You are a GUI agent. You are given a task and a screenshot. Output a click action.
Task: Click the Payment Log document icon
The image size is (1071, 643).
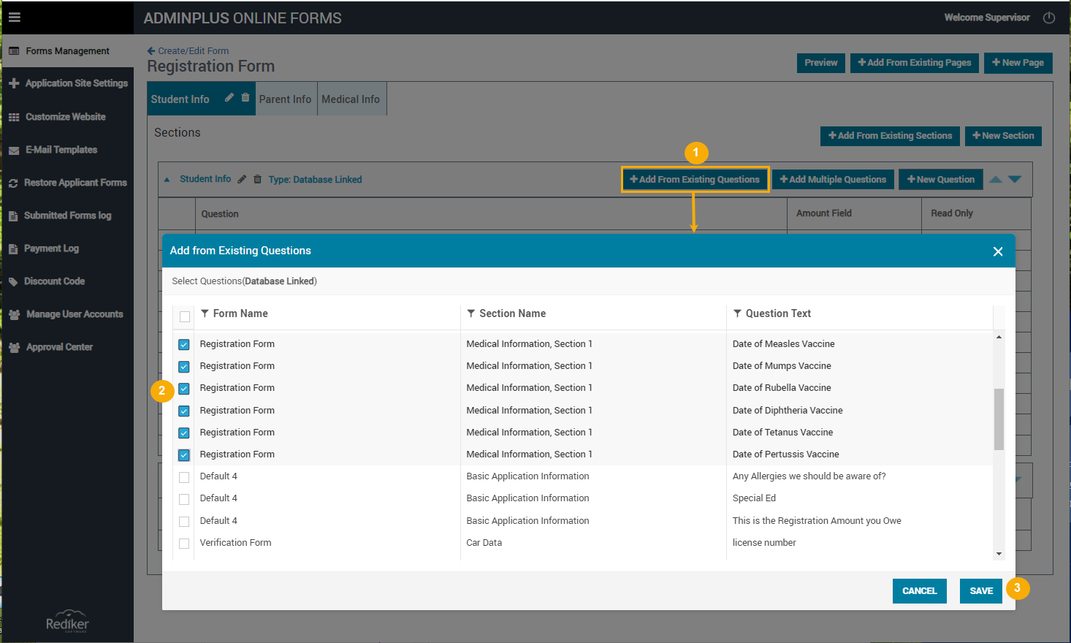point(13,249)
